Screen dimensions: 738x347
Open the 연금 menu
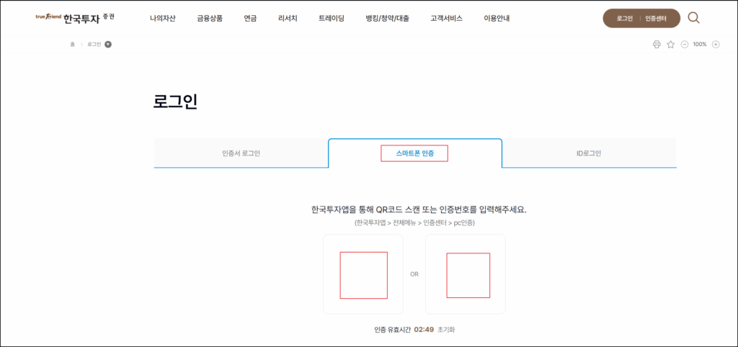click(250, 18)
